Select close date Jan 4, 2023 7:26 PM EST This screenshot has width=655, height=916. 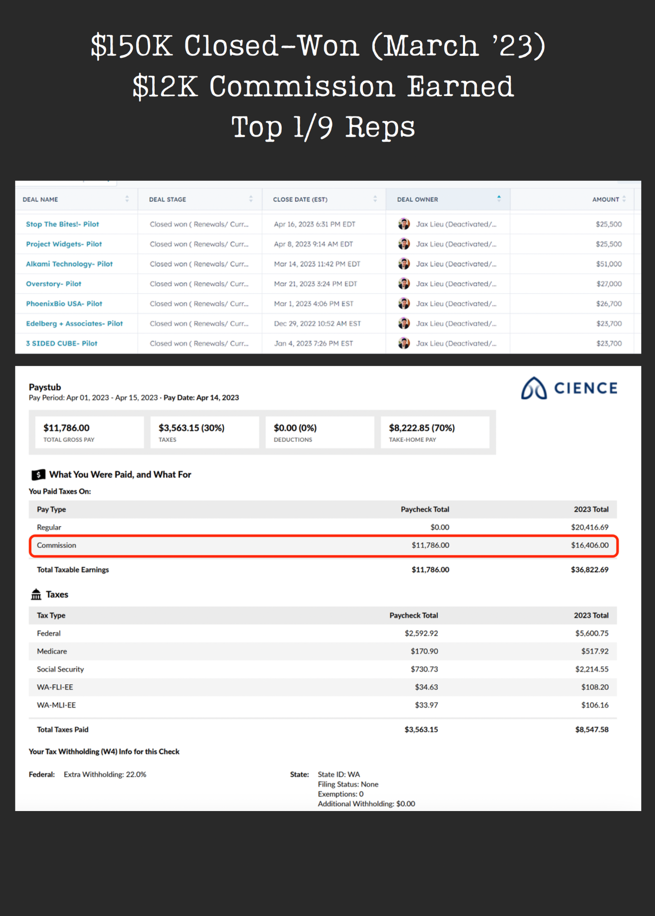[314, 343]
